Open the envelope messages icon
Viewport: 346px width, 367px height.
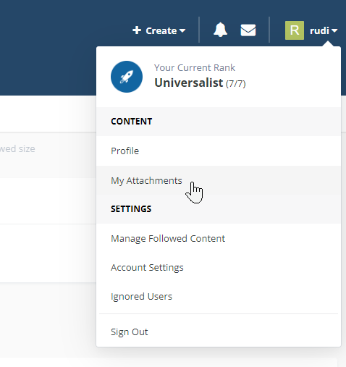tap(248, 30)
